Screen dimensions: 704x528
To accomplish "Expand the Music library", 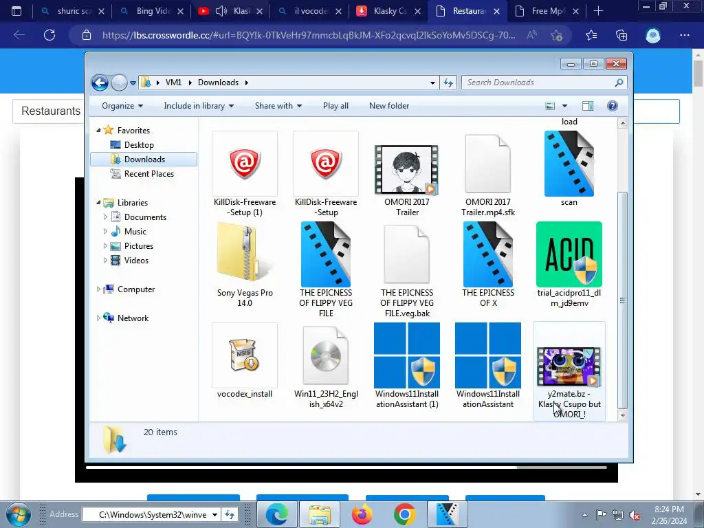I will point(105,231).
